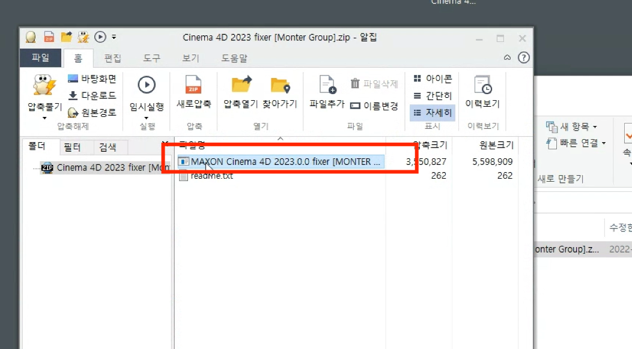Open the quick-access toolbar customize arrow

114,37
